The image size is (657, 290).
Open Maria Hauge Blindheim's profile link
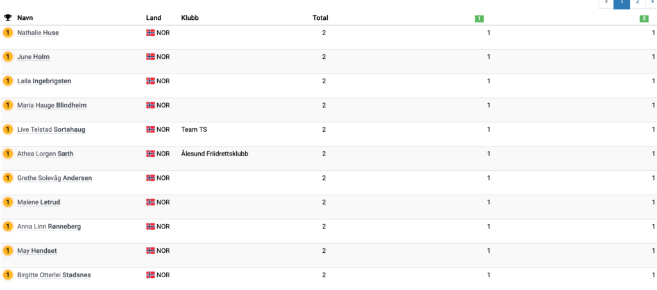[52, 105]
